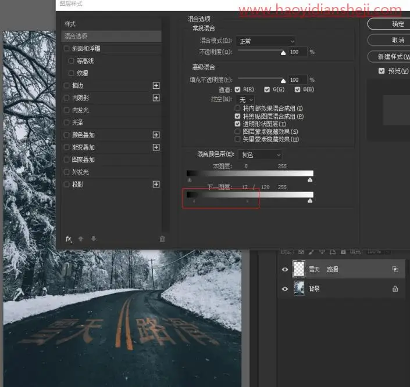Image resolution: width=410 pixels, height=387 pixels.
Task: Click the move effect down arrow
Action: (94, 239)
